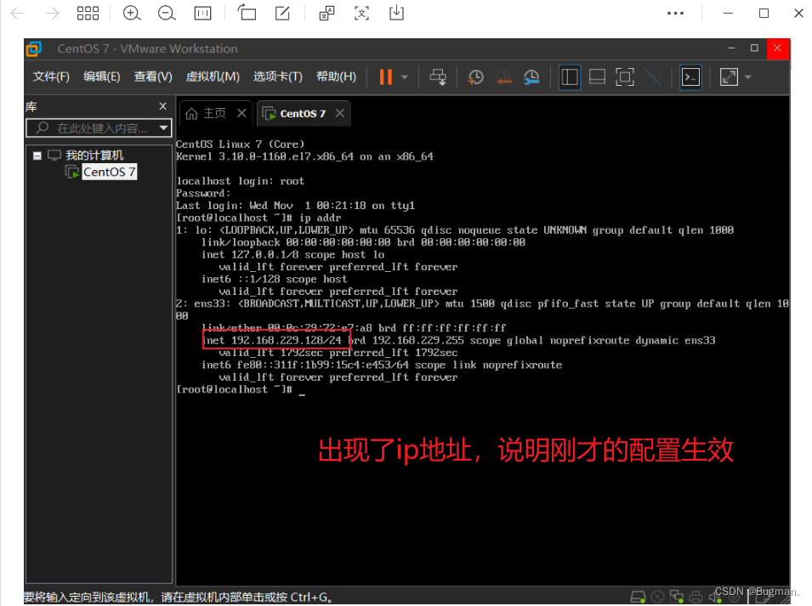Close the CentOS 7 tab
The image size is (812, 606).
pyautogui.click(x=340, y=113)
